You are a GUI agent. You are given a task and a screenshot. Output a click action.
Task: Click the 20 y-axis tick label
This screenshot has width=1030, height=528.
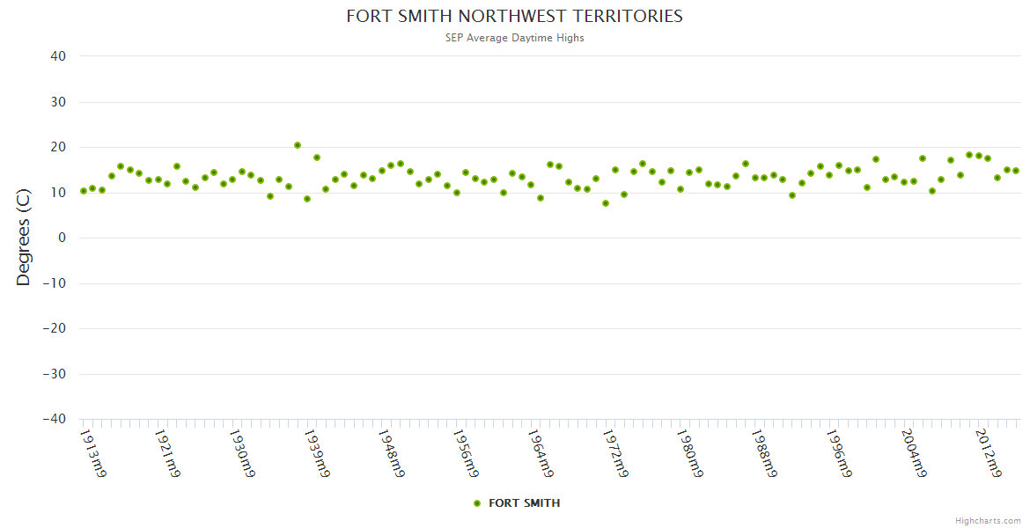tap(58, 147)
